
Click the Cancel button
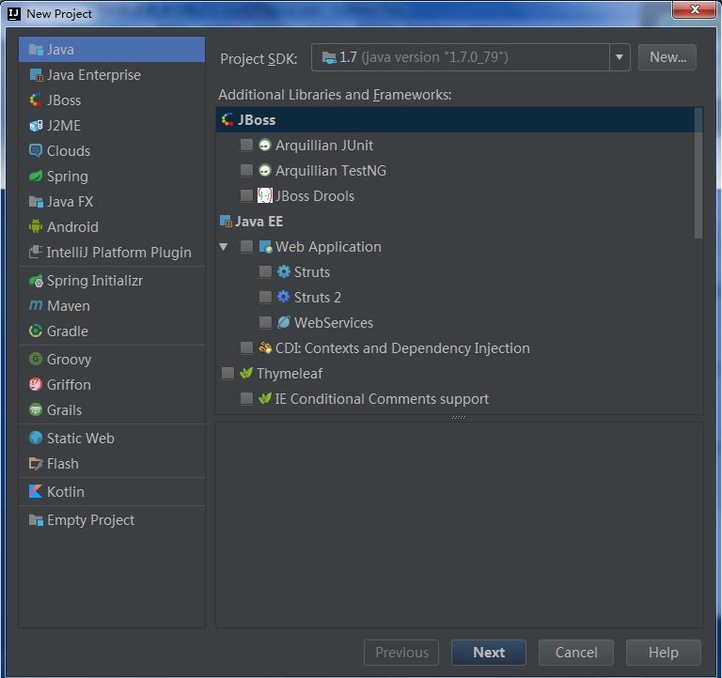click(576, 653)
